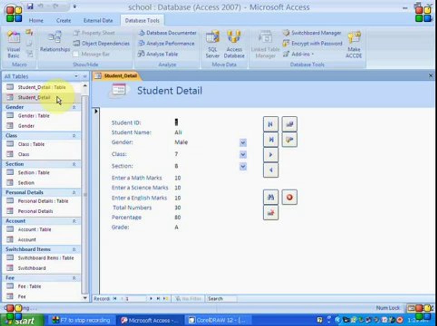Open the Add-ins dropdown
This screenshot has width=437, height=326.
click(298, 54)
